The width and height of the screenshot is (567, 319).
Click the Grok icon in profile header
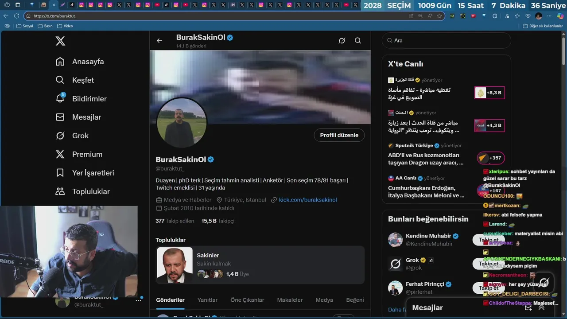(x=342, y=41)
